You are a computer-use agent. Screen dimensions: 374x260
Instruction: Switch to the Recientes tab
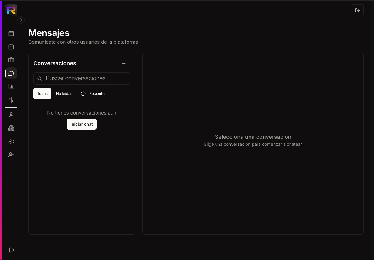(93, 94)
